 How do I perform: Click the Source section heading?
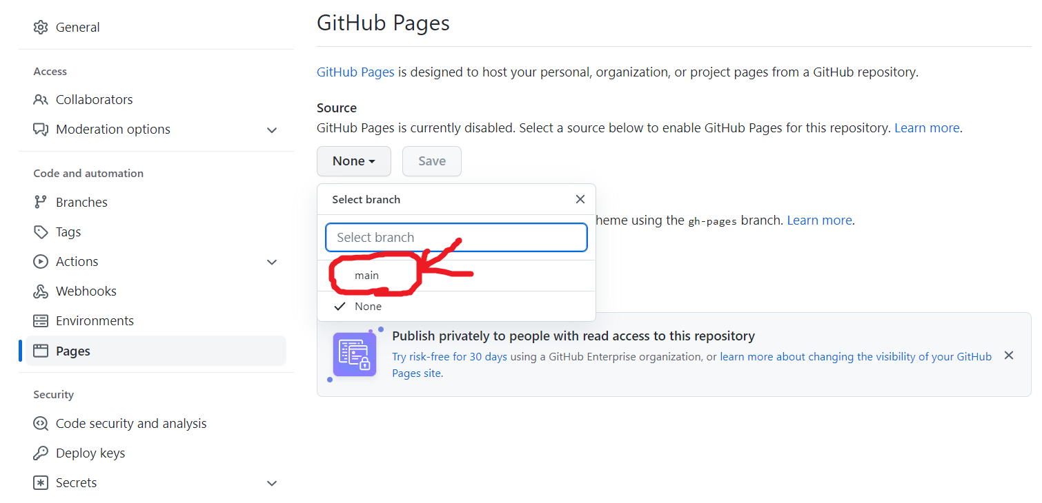[x=337, y=108]
